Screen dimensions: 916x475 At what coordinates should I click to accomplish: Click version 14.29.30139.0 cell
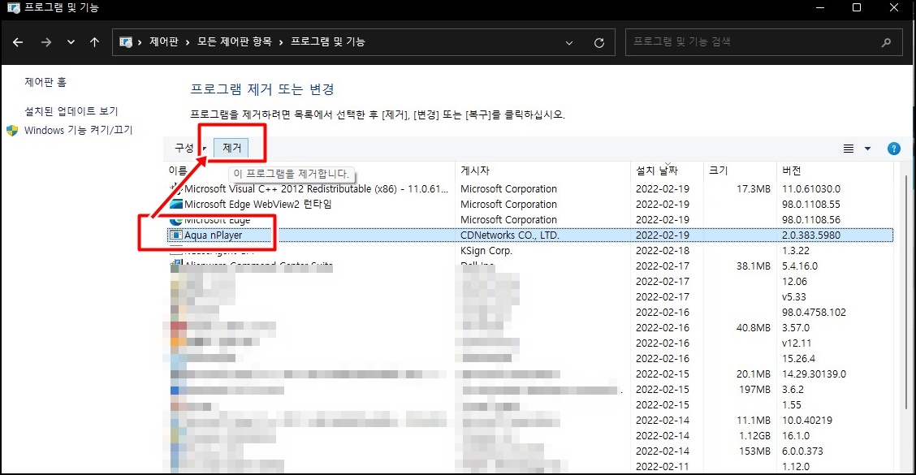(x=814, y=374)
